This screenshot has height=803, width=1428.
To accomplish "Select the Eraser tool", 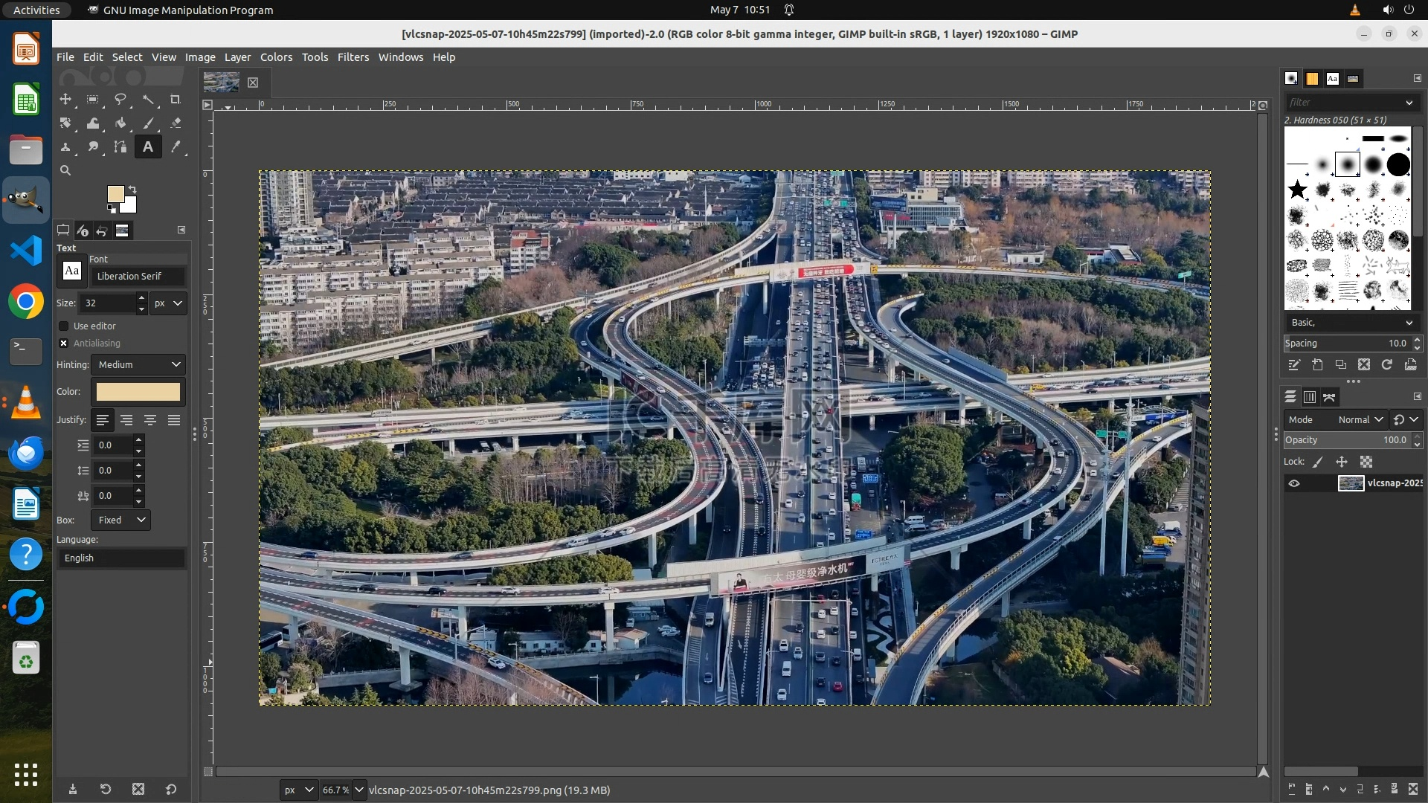I will (176, 123).
